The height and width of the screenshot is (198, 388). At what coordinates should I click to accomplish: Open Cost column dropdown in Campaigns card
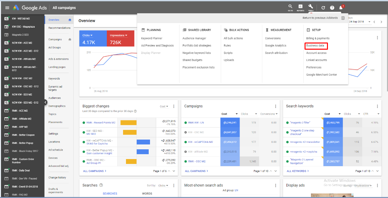coord(237,114)
